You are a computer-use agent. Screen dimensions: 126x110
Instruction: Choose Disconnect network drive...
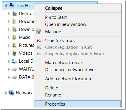pyautogui.click(x=78, y=70)
